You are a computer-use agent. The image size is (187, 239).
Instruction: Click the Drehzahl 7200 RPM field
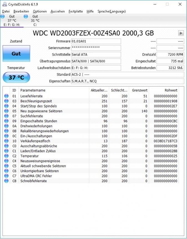pyautogui.click(x=170, y=55)
